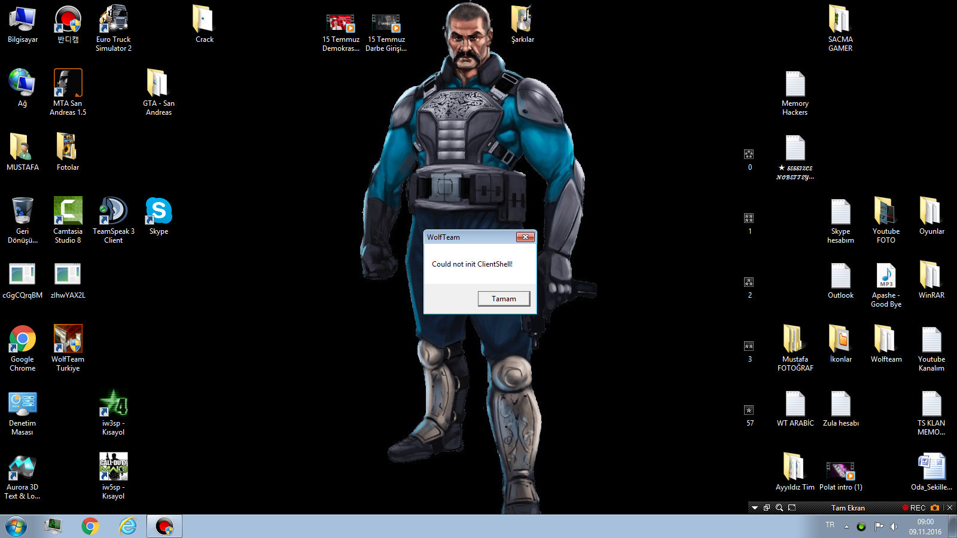Open the volume speaker tray icon

point(894,527)
